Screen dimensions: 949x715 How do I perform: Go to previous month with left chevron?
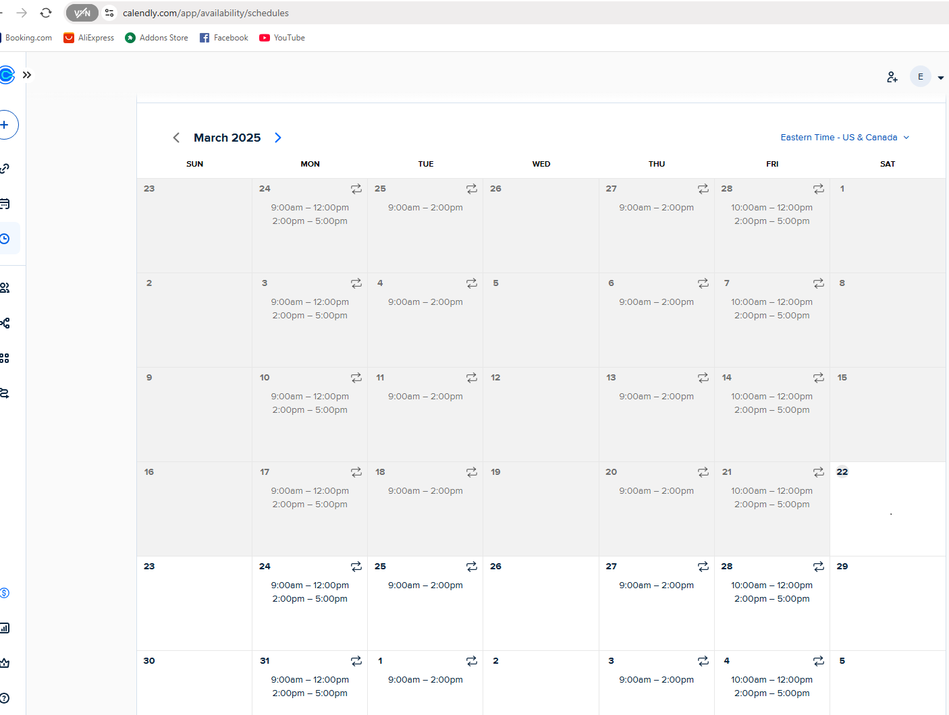(x=176, y=138)
